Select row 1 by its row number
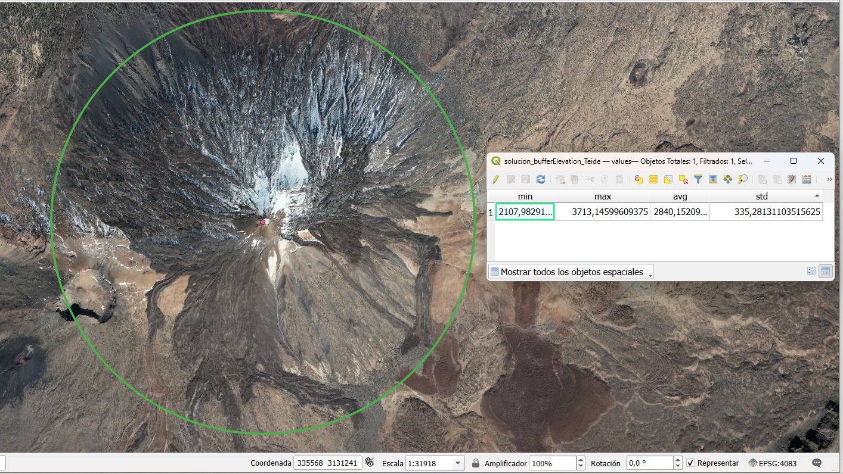843x474 pixels. [x=491, y=211]
